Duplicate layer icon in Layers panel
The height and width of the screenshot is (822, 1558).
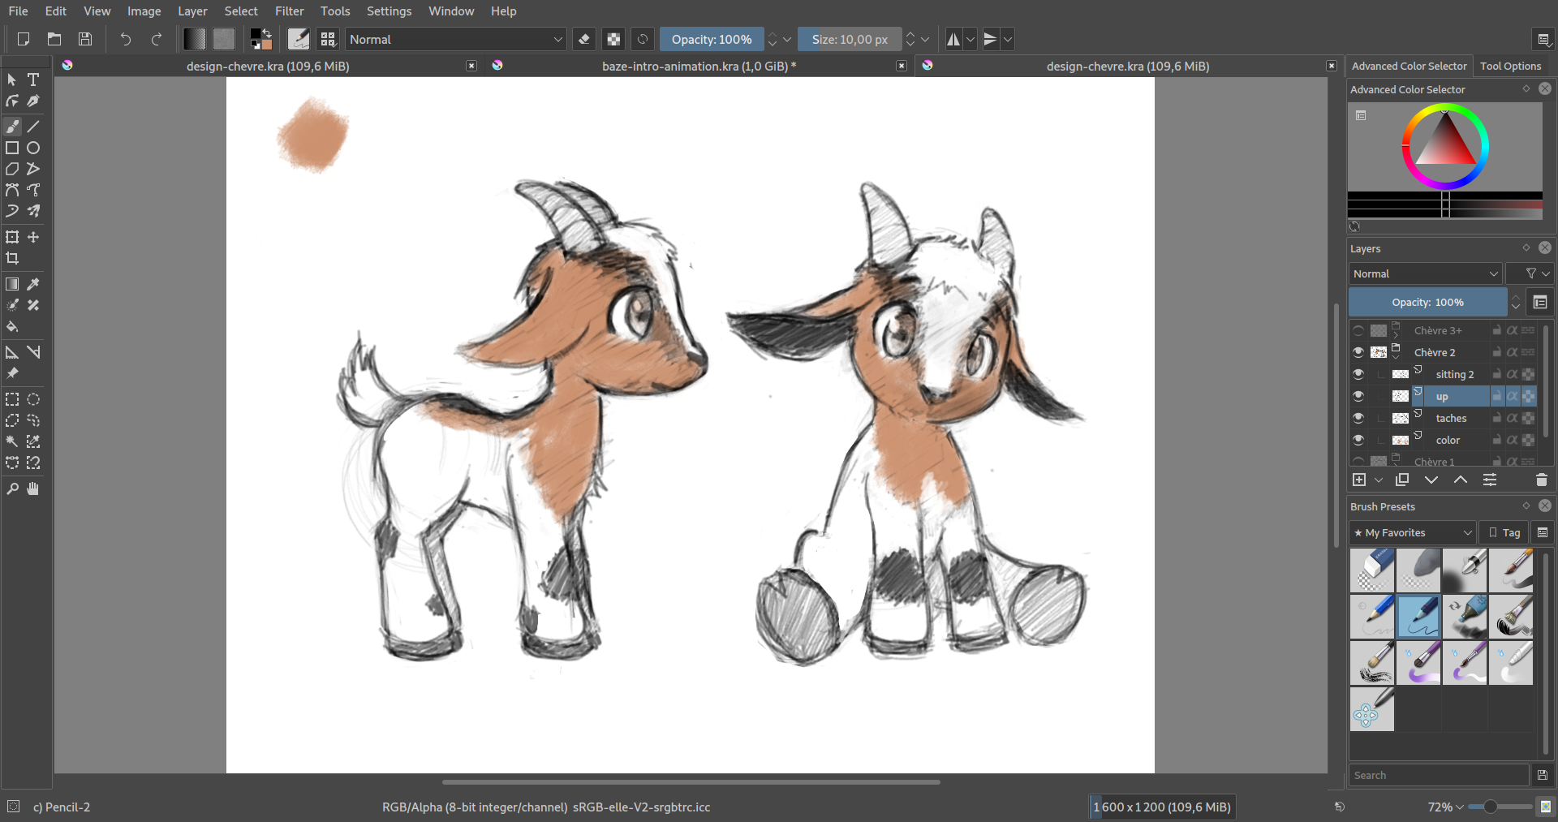[x=1402, y=480]
